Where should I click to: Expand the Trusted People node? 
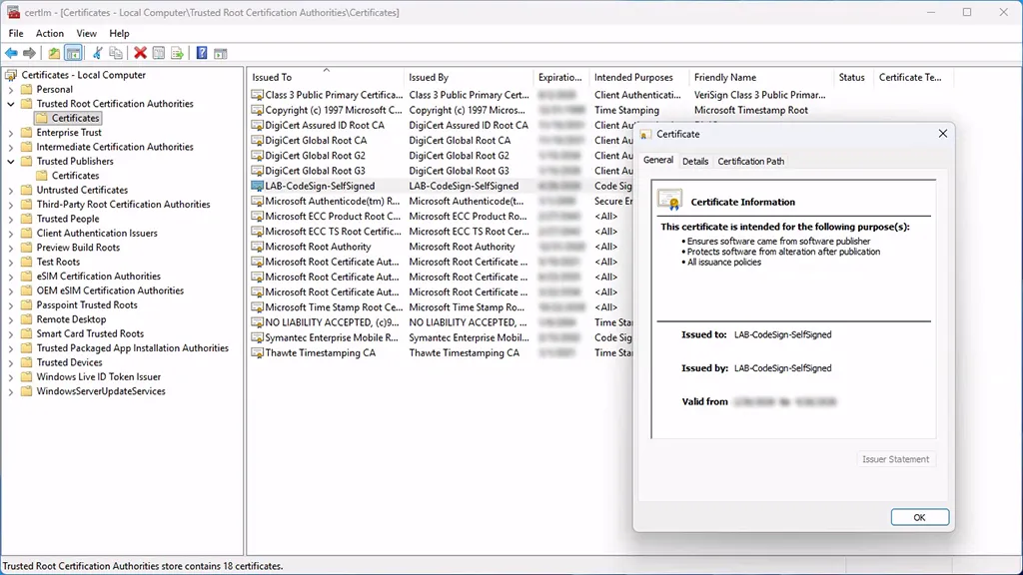point(10,219)
